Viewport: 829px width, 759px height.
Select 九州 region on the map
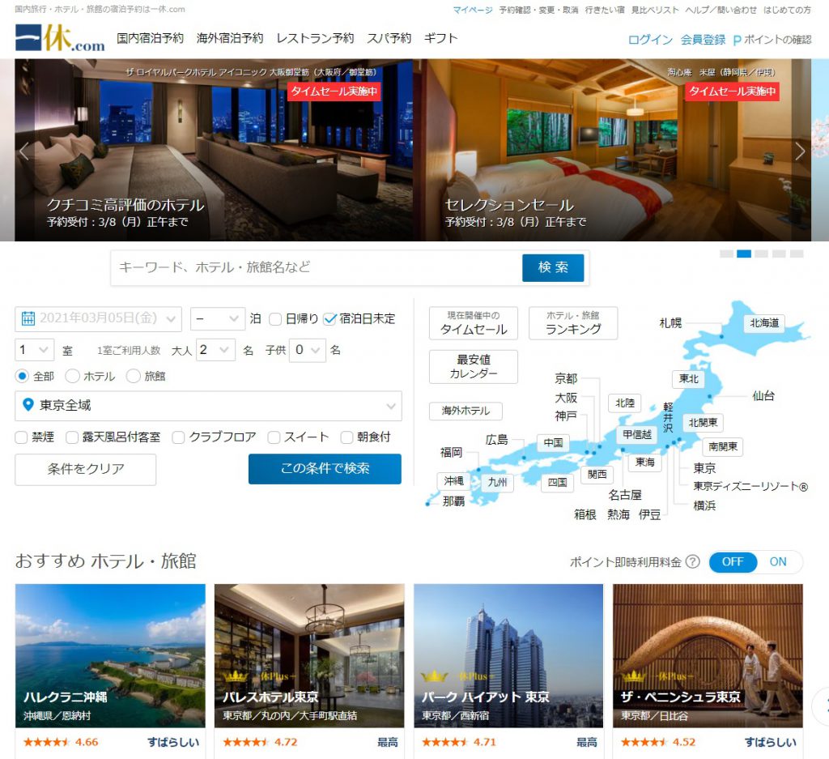[x=497, y=483]
